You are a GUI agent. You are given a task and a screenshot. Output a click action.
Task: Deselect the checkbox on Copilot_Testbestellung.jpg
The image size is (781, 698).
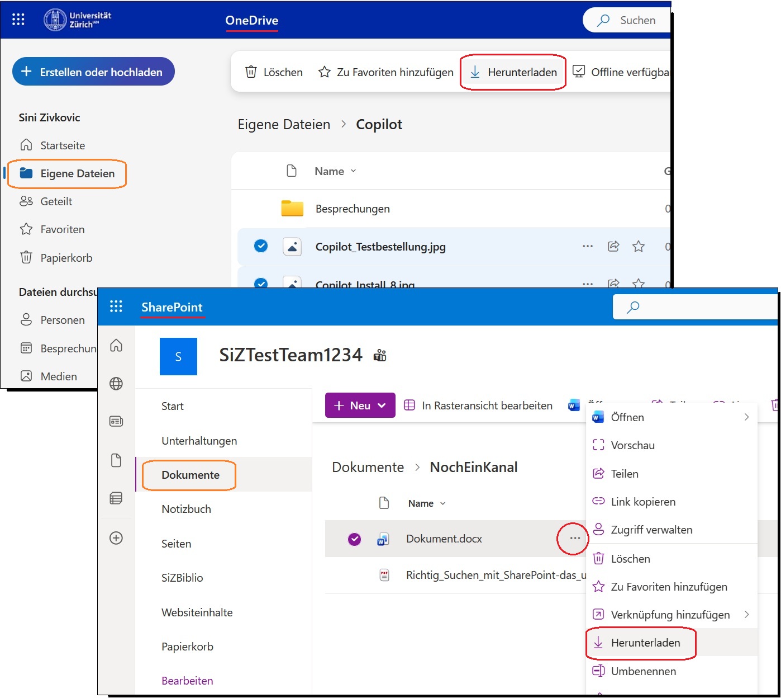point(260,246)
